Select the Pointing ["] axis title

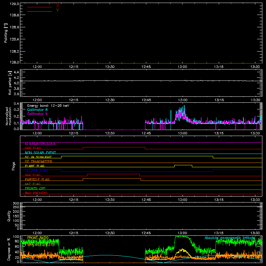[x=6, y=33]
